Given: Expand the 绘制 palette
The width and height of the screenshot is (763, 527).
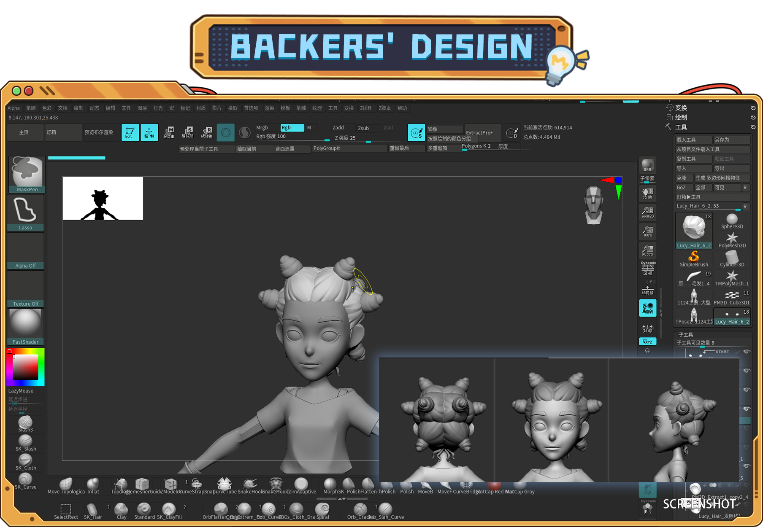Looking at the screenshot, I should [681, 118].
